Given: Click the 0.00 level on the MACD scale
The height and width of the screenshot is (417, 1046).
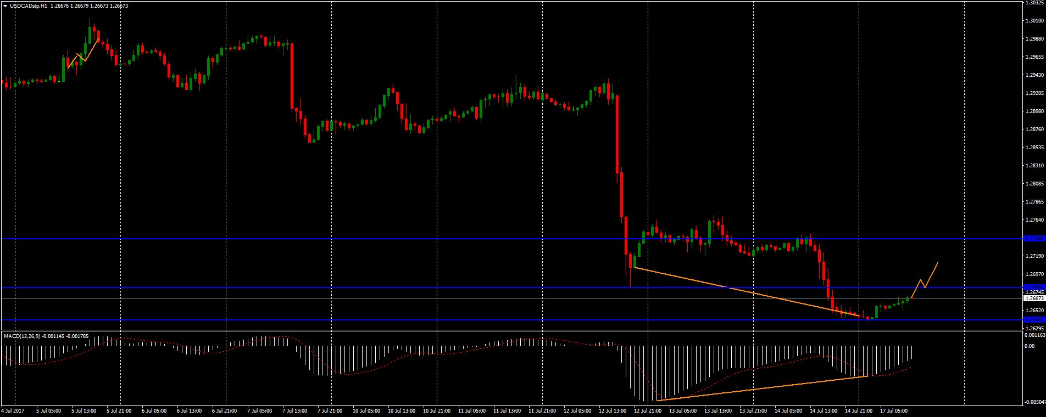Looking at the screenshot, I should coord(1030,346).
